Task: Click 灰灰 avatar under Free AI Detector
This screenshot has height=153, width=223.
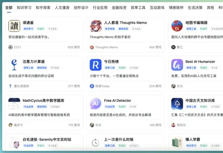Action: pos(92,125)
